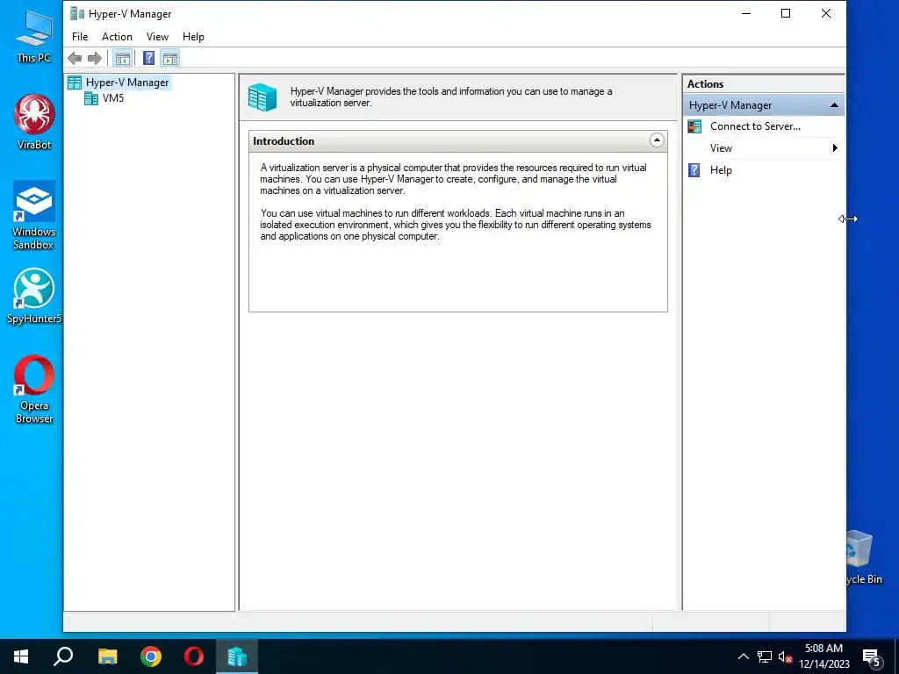Click the Introduction section header
Image resolution: width=899 pixels, height=674 pixels.
pos(458,141)
